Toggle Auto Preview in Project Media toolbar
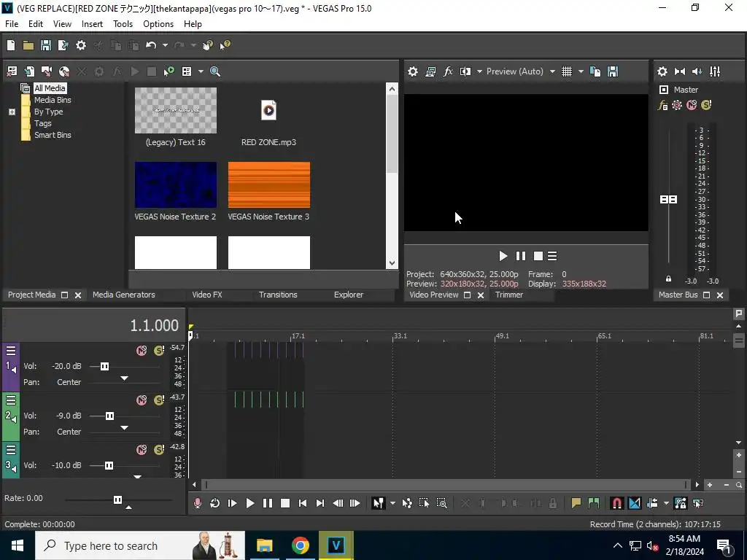 [169, 71]
